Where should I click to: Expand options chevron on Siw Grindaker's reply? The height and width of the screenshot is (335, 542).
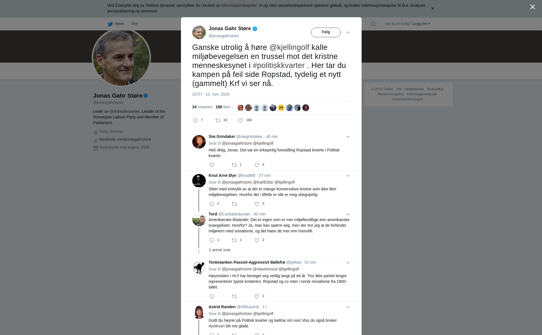click(348, 137)
